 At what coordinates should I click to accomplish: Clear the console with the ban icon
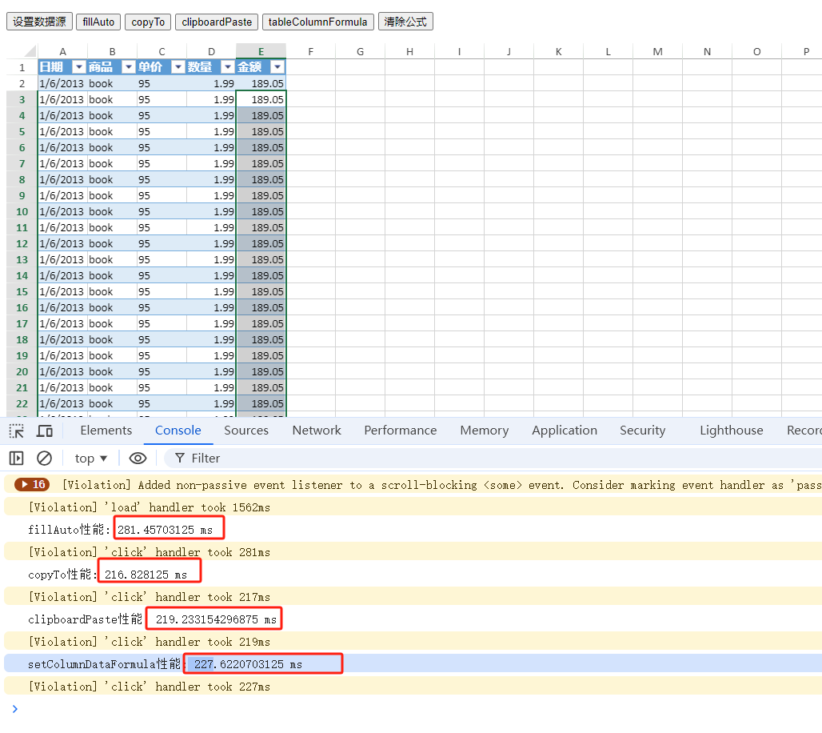pos(45,459)
